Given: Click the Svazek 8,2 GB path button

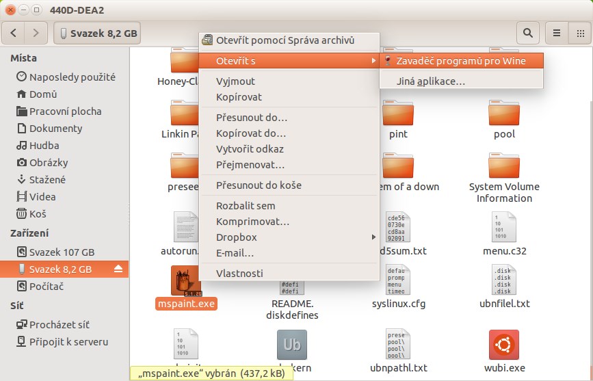Looking at the screenshot, I should [x=97, y=33].
